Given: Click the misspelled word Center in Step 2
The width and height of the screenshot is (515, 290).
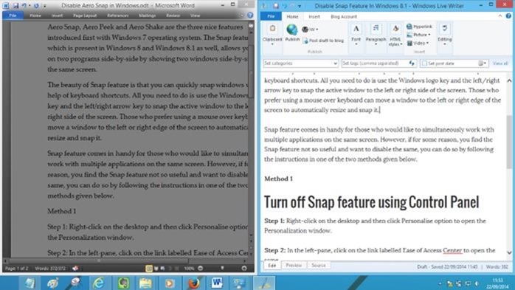Looking at the screenshot, I should [x=452, y=250].
